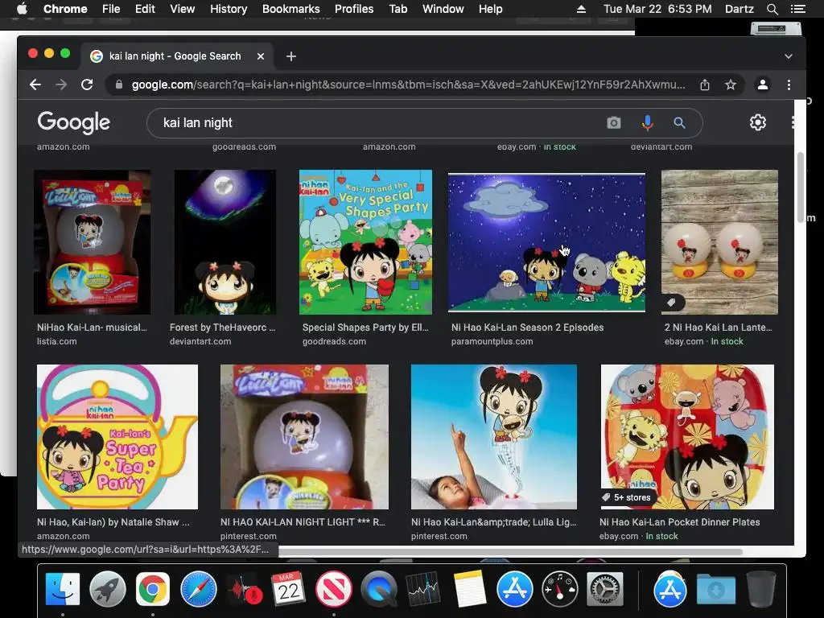
Task: Expand the tab search chevron
Action: point(789,56)
